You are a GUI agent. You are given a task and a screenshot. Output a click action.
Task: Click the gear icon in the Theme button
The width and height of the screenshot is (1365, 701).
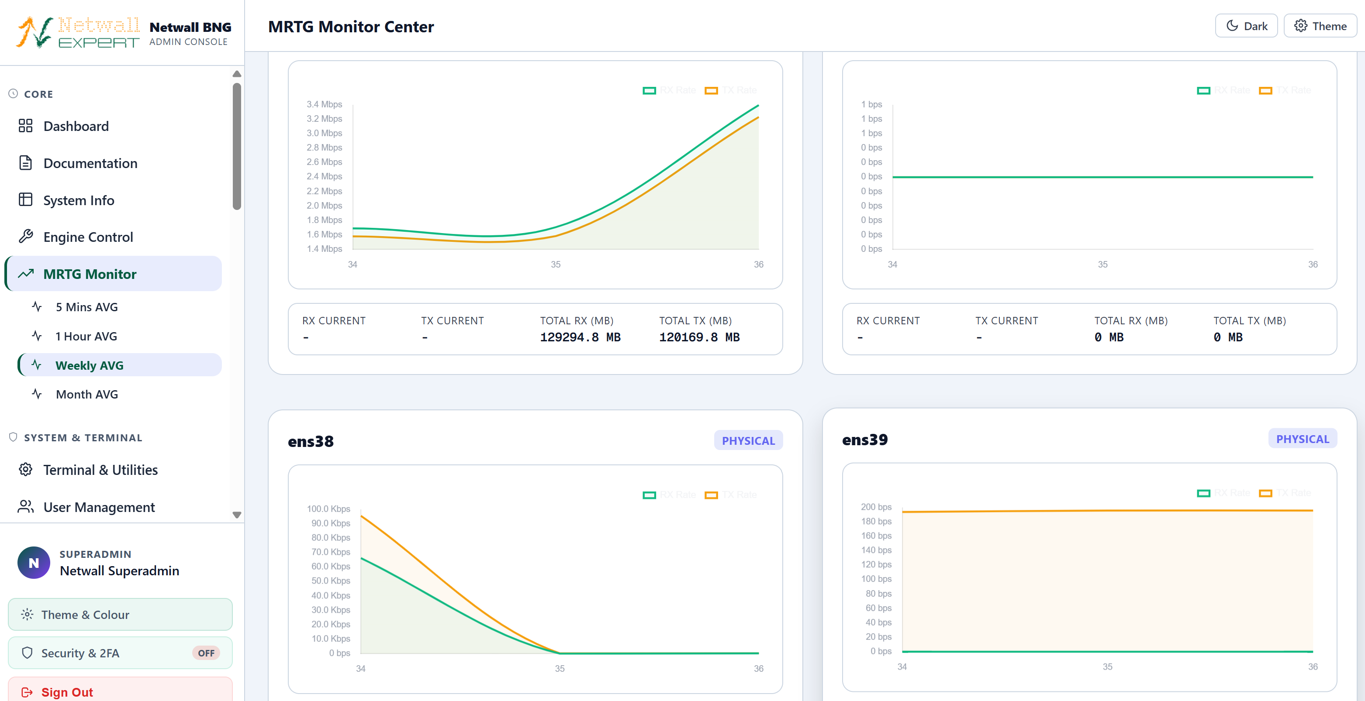(1301, 26)
